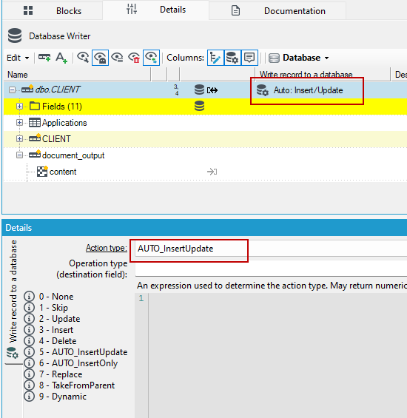The height and width of the screenshot is (418, 407).
Task: Click the info icon for '9 - Dynamic'
Action: click(30, 397)
